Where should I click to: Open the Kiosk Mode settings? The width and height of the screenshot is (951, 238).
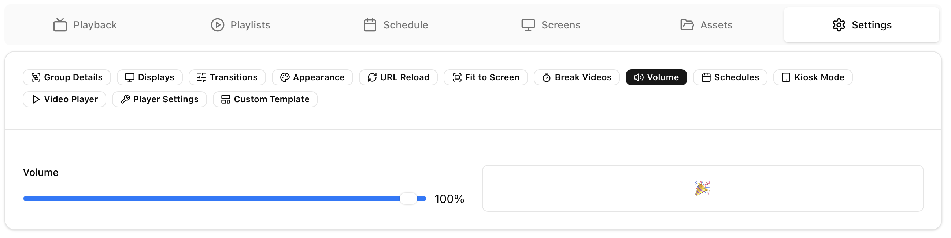point(813,78)
